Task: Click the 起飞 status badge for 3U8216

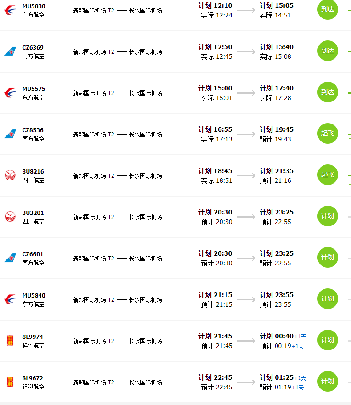Action: 328,175
